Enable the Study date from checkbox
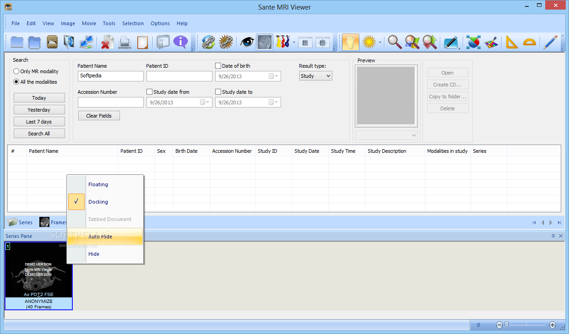The width and height of the screenshot is (569, 334). [149, 92]
